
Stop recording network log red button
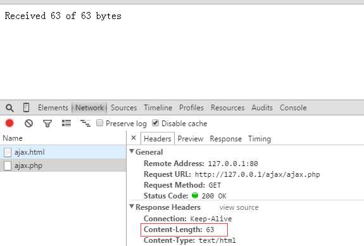pos(9,123)
